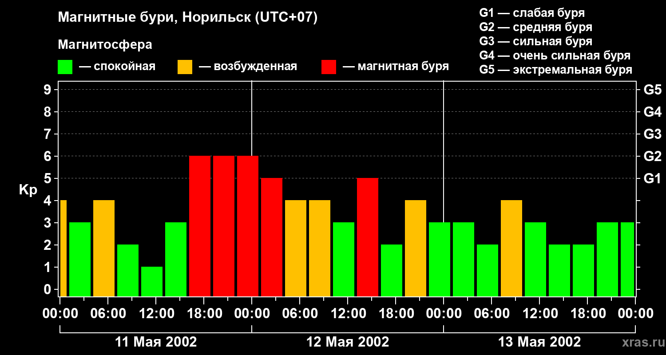Click the shortest green bar with Kp 1 on 11 May
The width and height of the screenshot is (666, 355).
152,281
